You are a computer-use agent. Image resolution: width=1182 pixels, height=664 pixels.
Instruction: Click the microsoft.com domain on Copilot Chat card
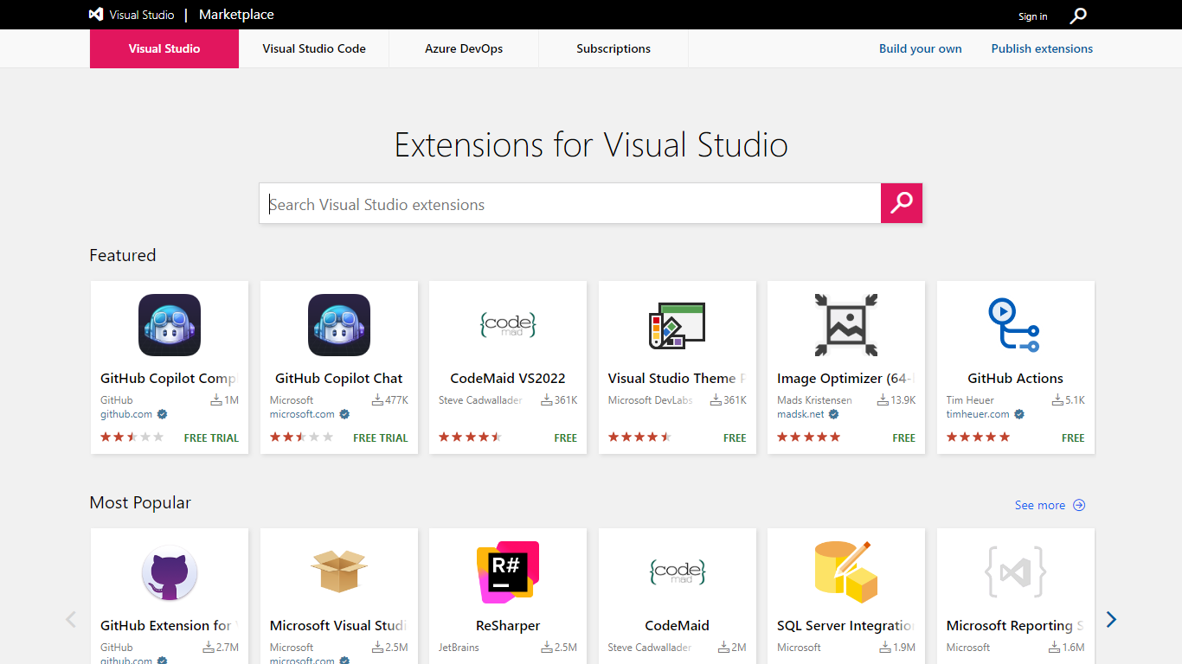pyautogui.click(x=302, y=414)
